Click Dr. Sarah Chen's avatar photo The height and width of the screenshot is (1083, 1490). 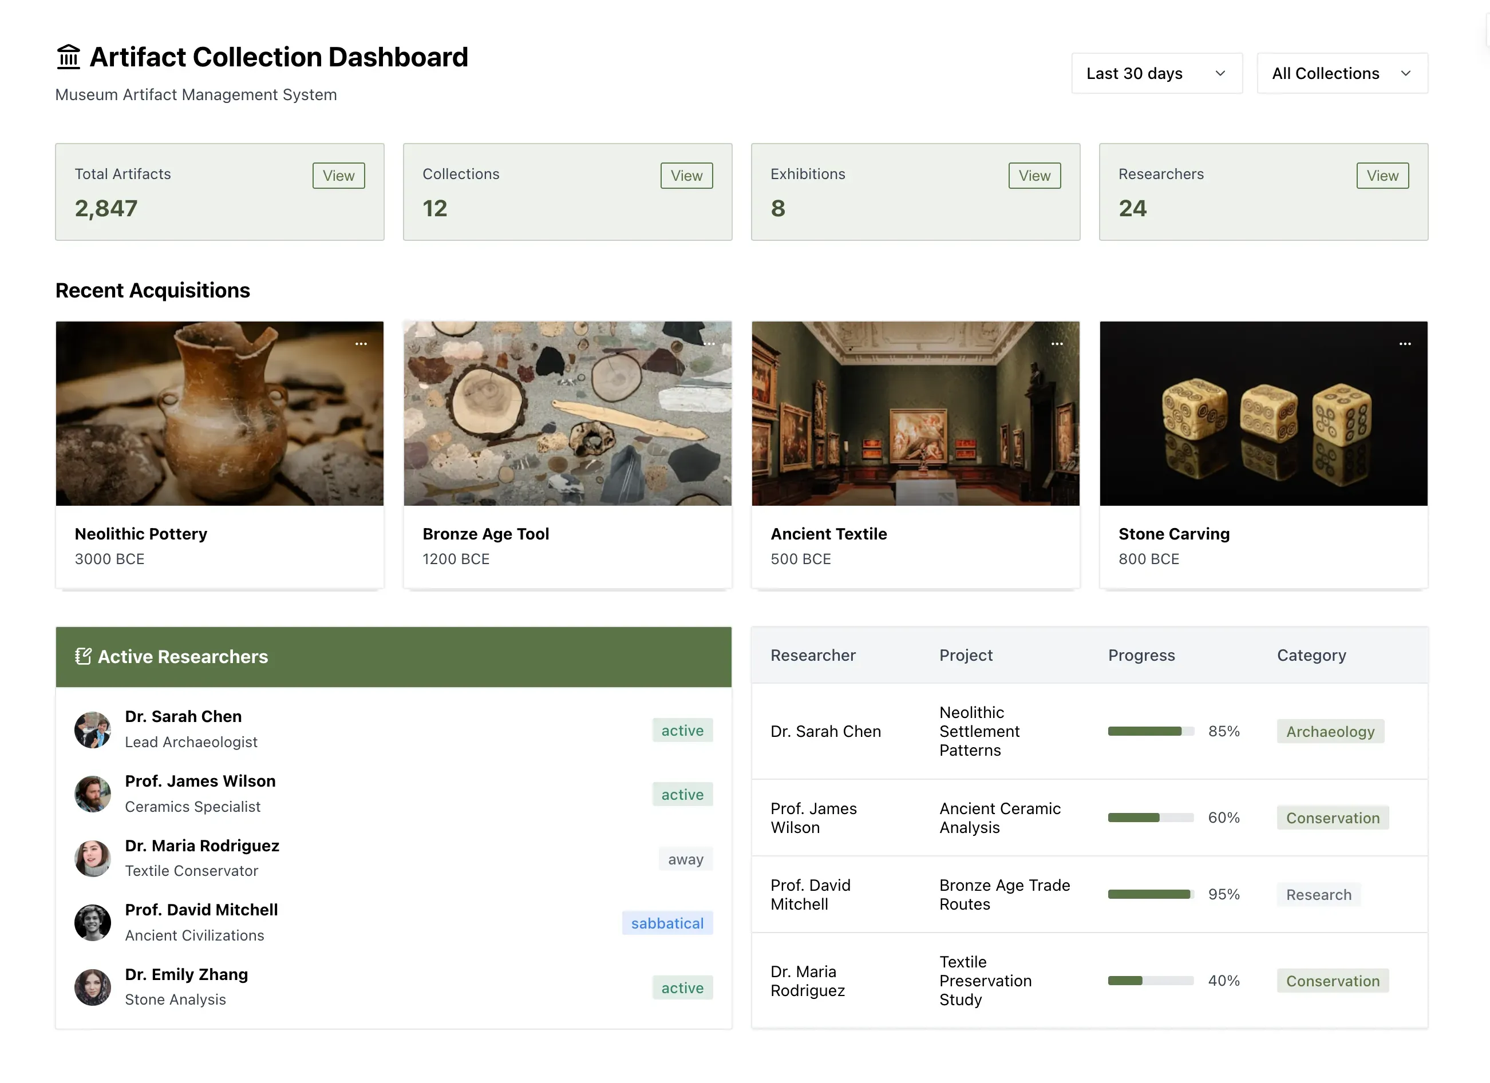pos(93,729)
